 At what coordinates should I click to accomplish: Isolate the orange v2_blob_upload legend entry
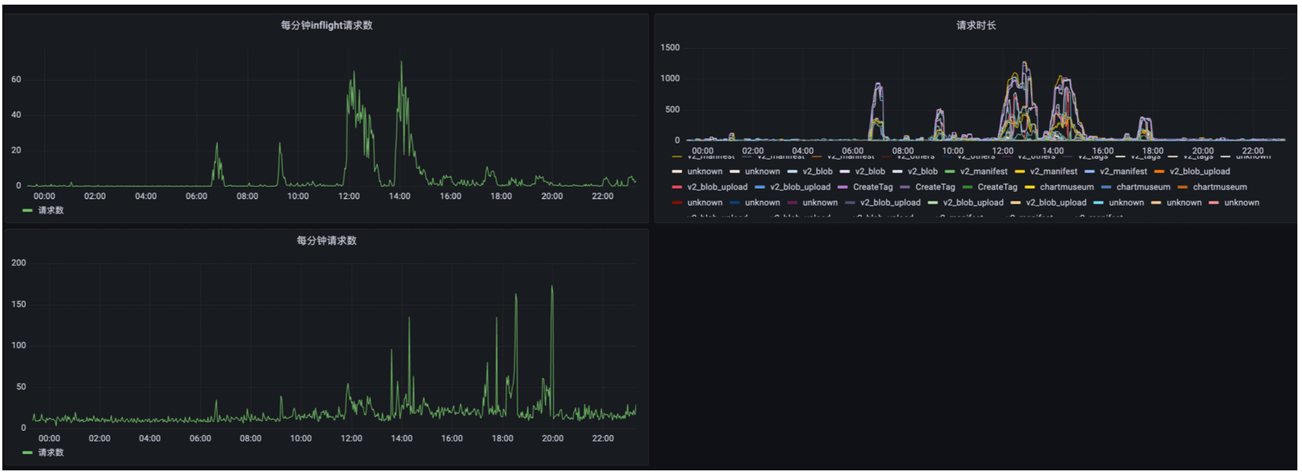tap(1199, 172)
